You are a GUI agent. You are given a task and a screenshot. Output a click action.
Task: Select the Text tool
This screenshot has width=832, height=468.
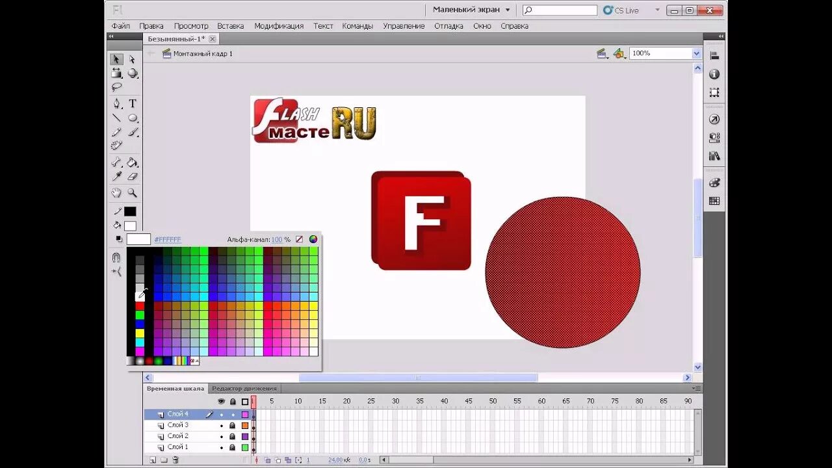pyautogui.click(x=133, y=103)
